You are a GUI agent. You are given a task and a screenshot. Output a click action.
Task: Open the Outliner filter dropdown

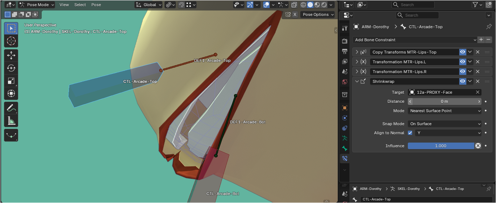coord(477,5)
